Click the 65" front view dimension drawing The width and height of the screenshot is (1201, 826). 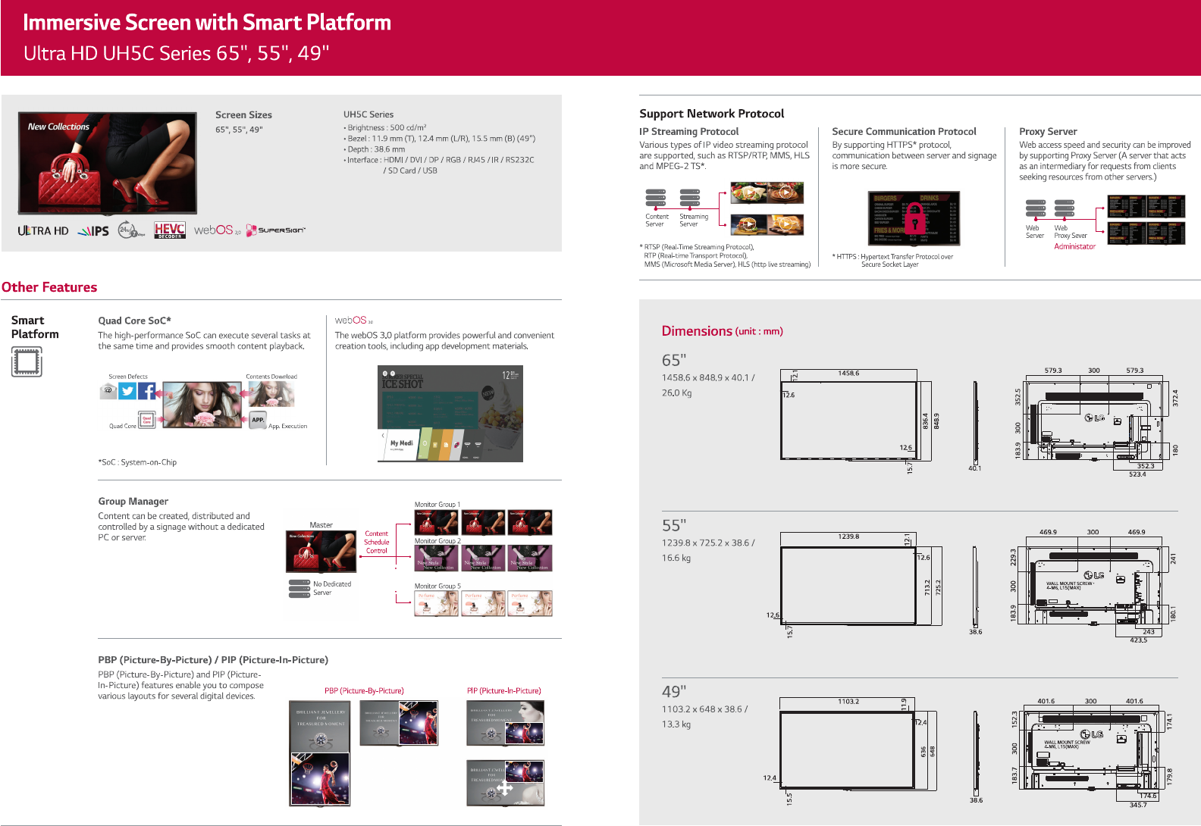(848, 422)
